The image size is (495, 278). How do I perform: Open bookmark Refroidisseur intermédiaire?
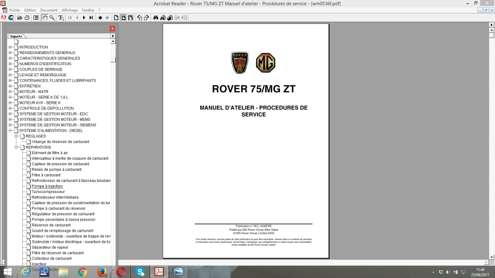pos(55,197)
